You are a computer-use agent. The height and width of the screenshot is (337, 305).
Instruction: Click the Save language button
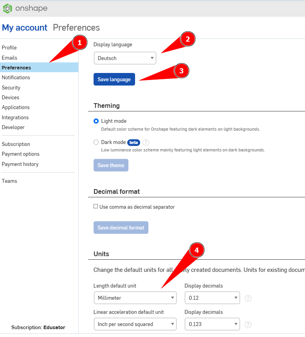114,79
